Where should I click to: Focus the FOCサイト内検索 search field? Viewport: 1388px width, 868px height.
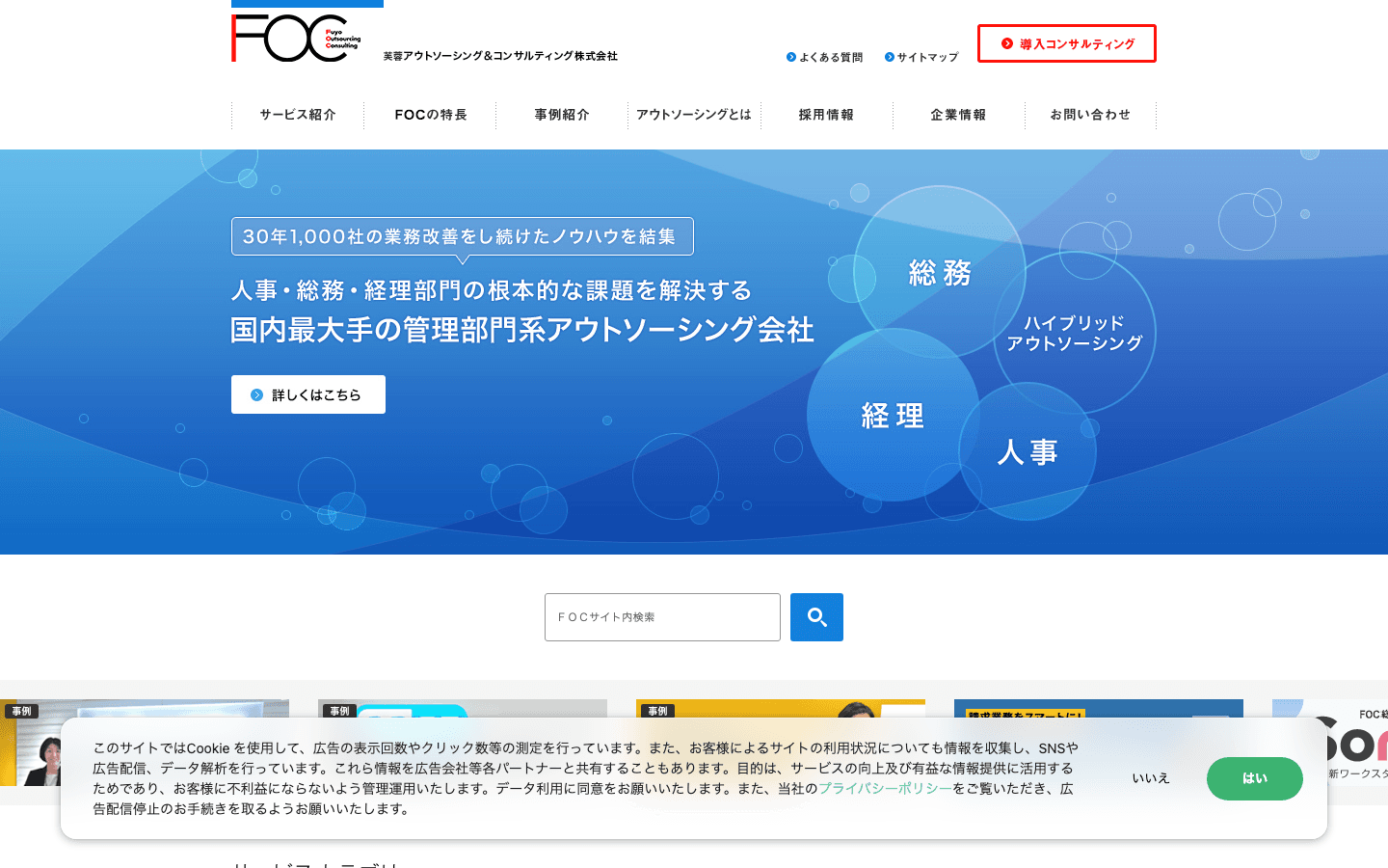pyautogui.click(x=662, y=617)
